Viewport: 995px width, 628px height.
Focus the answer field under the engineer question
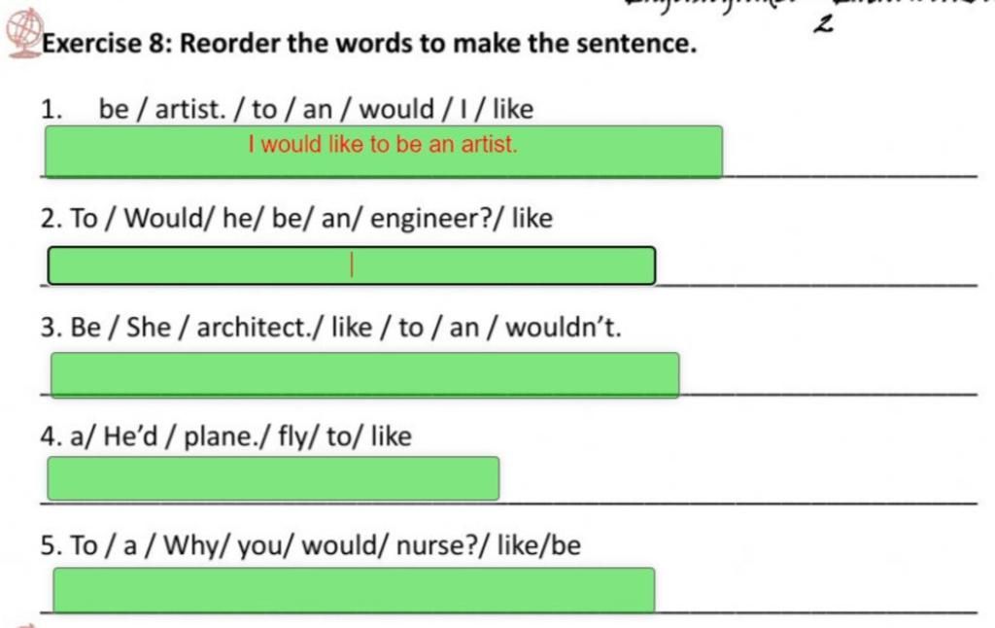(x=352, y=265)
